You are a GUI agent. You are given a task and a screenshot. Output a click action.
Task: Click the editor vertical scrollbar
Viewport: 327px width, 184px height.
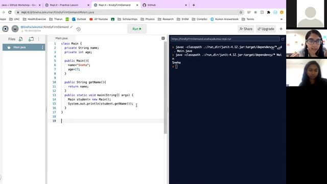[165, 87]
